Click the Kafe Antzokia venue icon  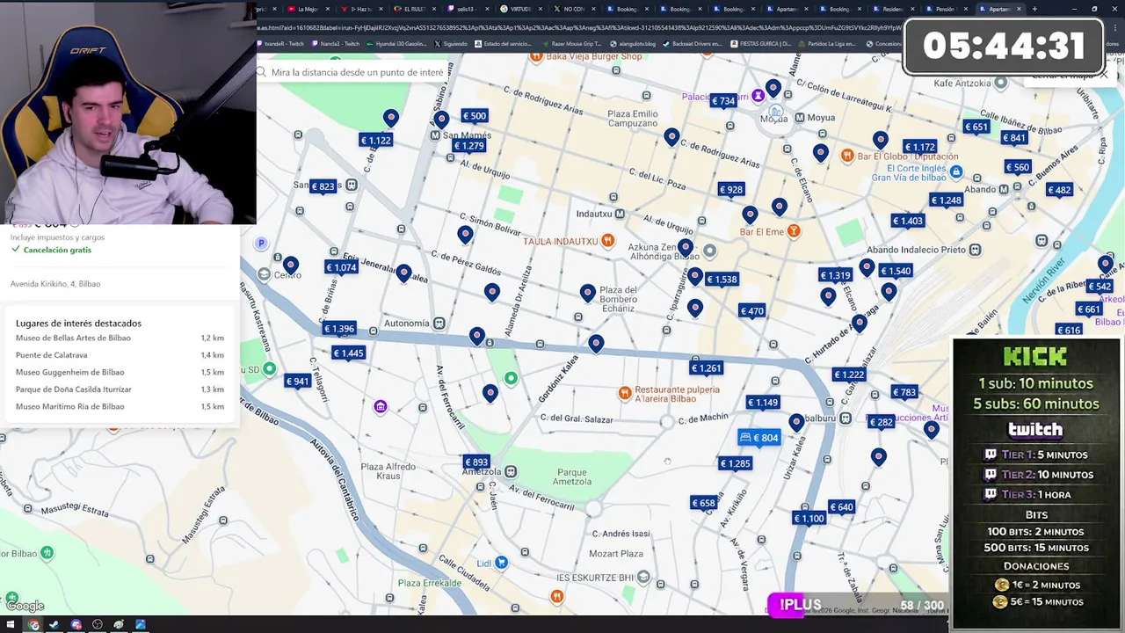(1000, 83)
